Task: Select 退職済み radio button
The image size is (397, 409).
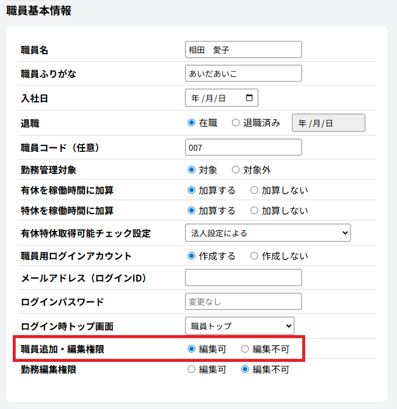Action: click(235, 123)
